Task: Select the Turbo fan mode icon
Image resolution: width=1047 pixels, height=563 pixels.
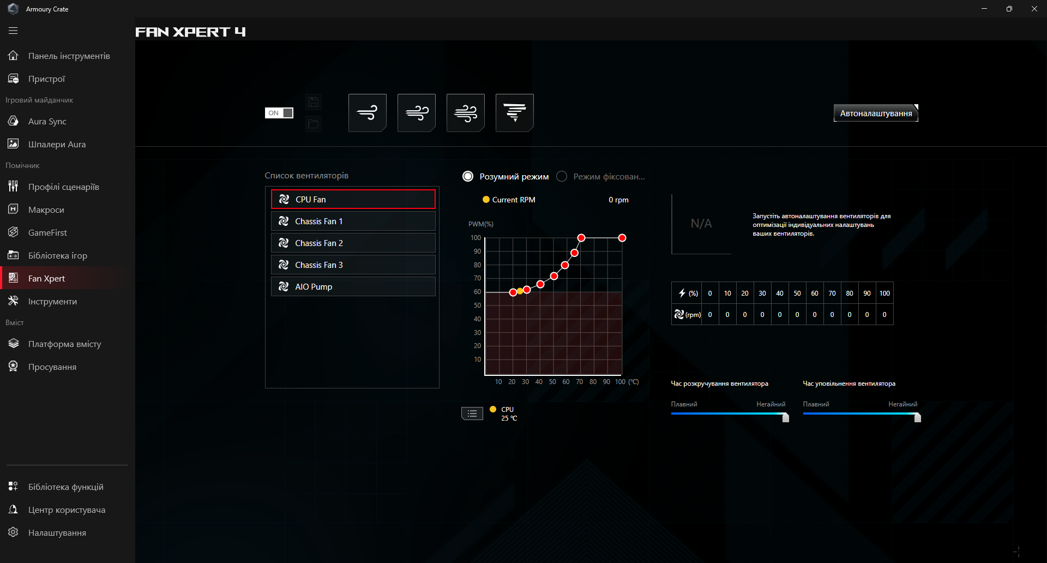Action: 466,113
